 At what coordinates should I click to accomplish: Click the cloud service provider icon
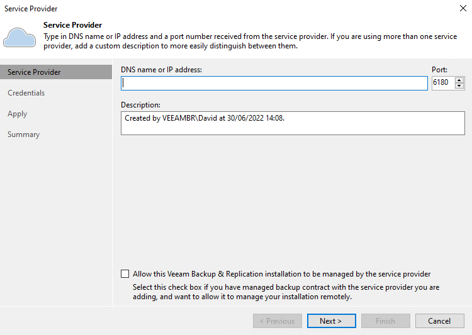click(x=19, y=38)
